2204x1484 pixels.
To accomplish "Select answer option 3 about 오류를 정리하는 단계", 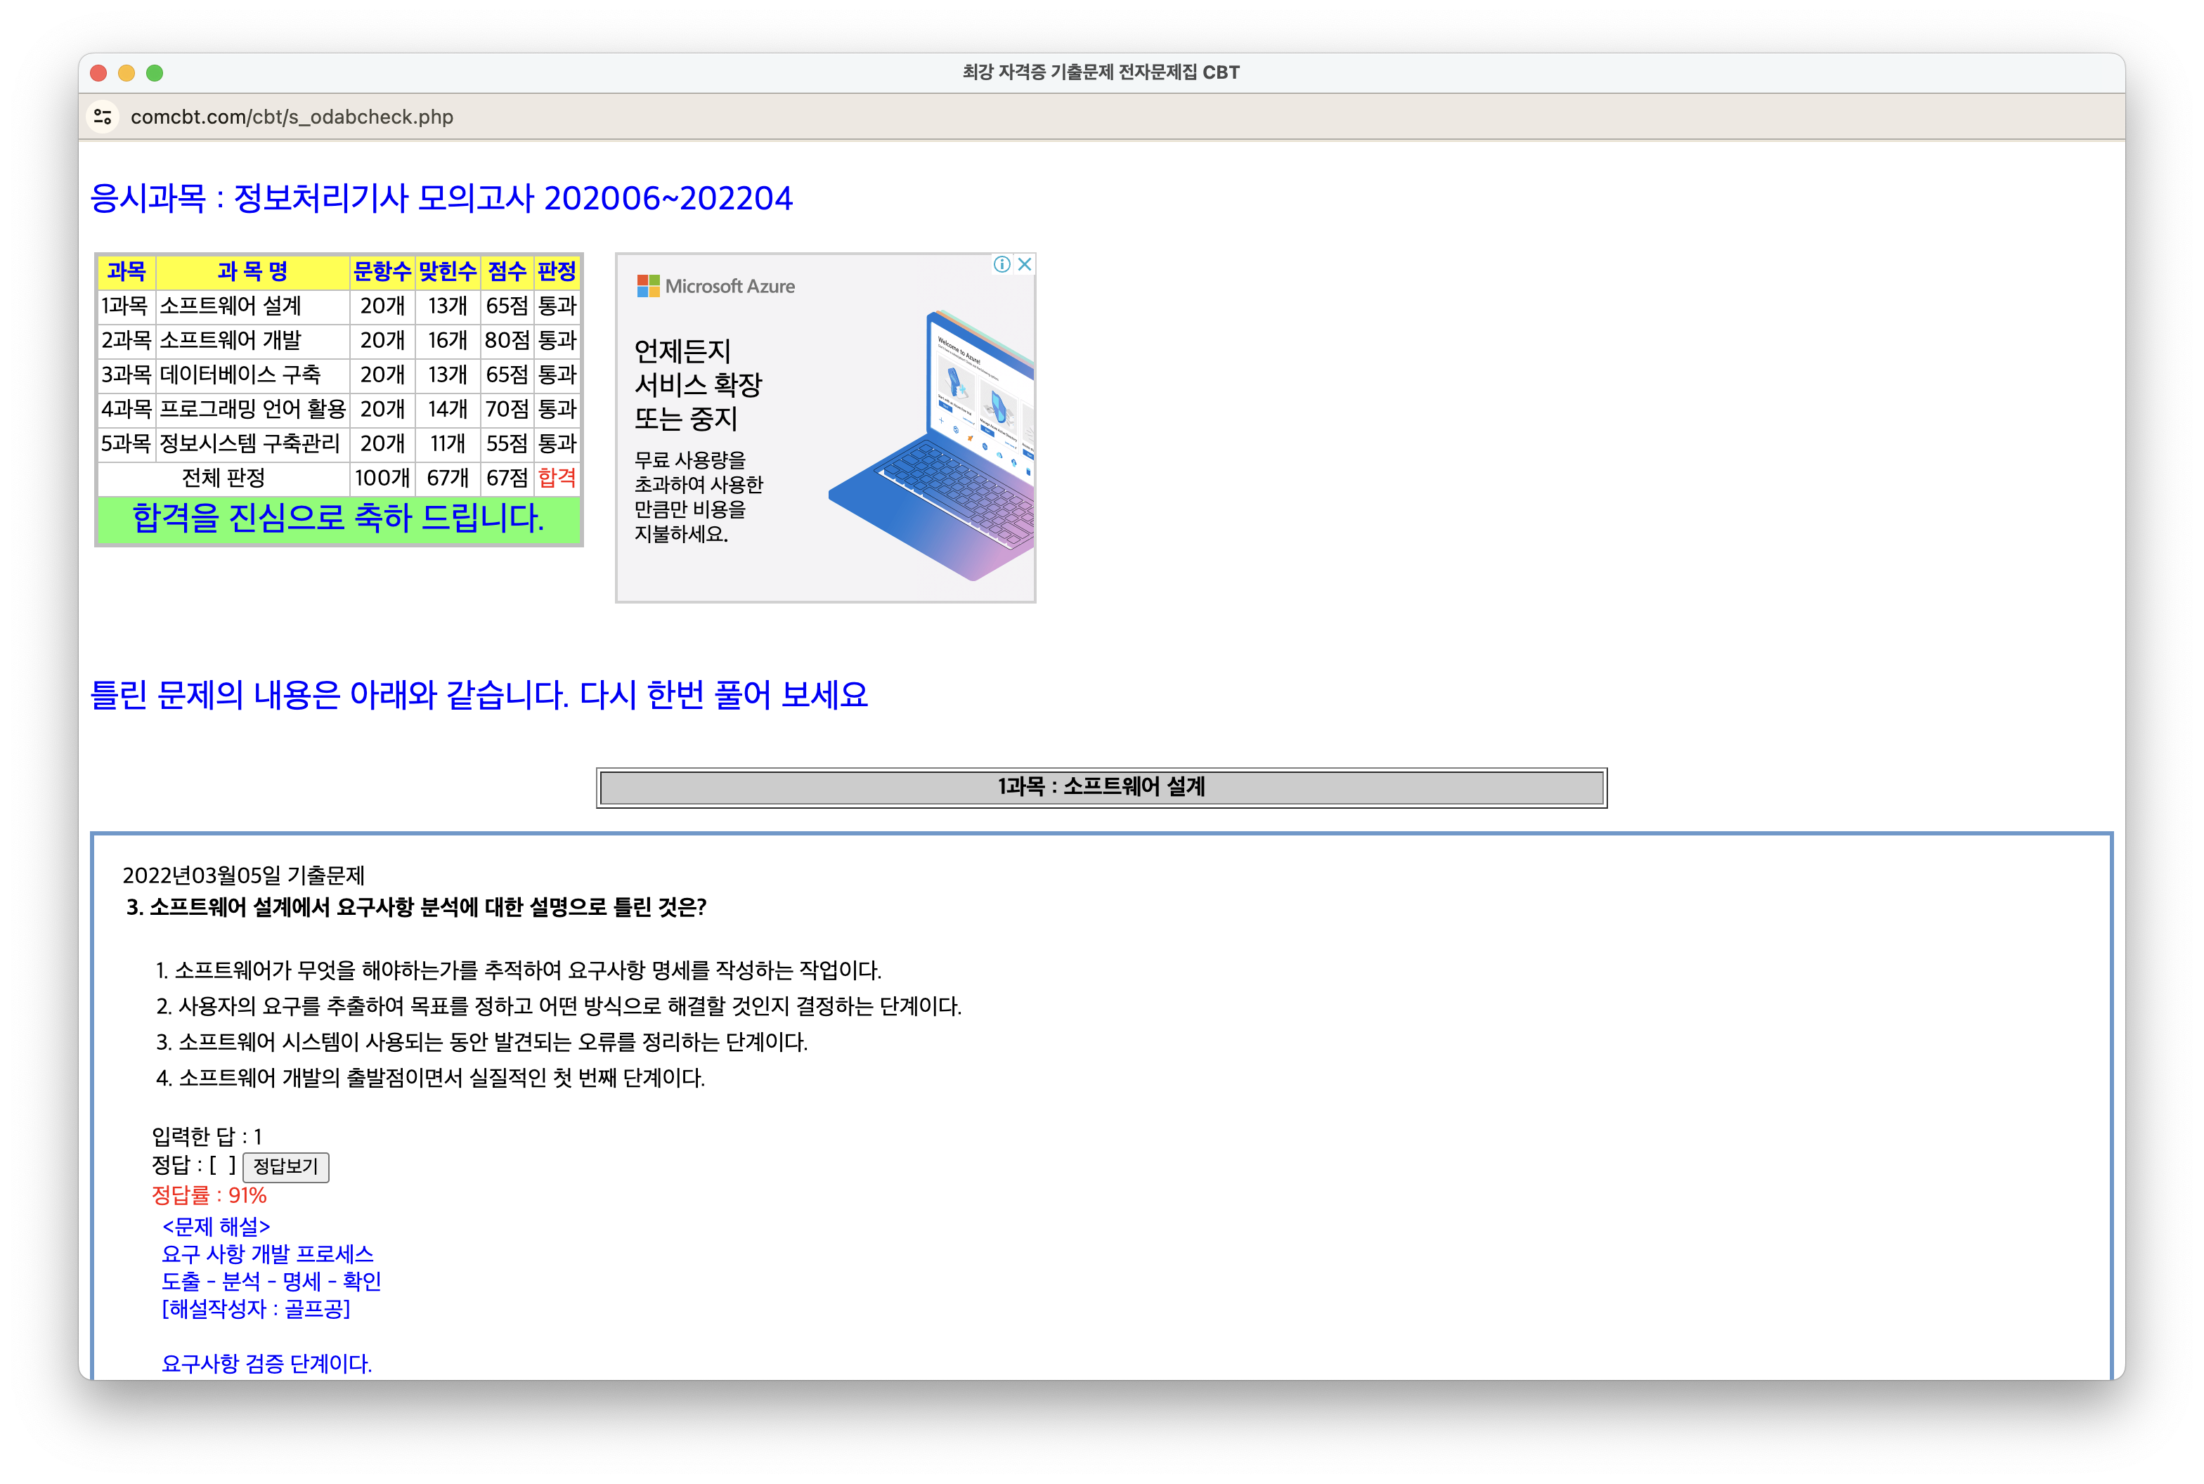I will pyautogui.click(x=483, y=1042).
